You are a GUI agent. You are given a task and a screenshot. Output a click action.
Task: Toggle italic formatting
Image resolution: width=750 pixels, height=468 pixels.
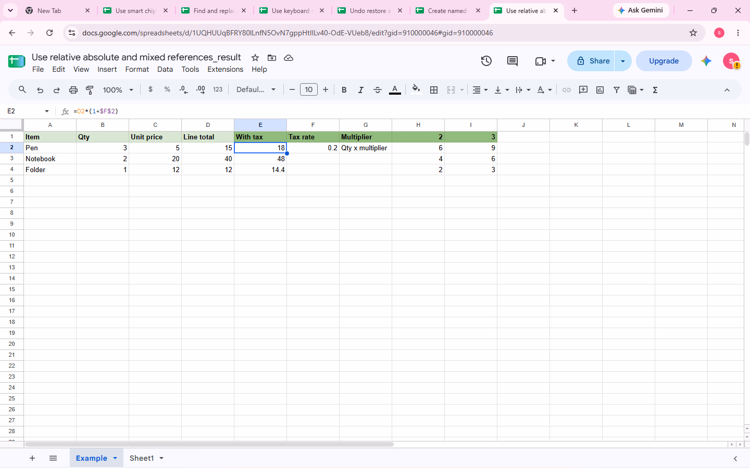tap(360, 90)
